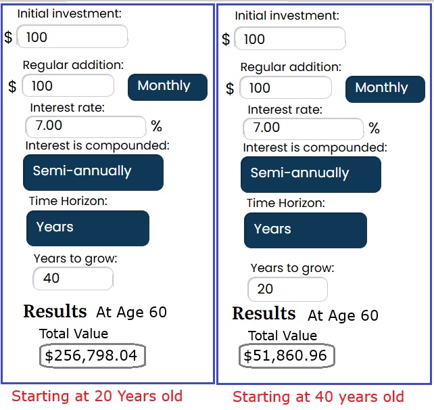Click the Initial investment field in right calculator
Viewport: 434px width, 410px height.
tap(289, 39)
